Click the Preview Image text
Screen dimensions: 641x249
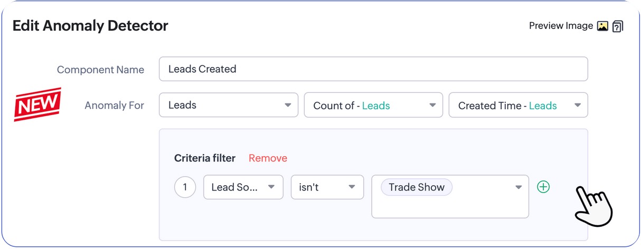point(561,26)
